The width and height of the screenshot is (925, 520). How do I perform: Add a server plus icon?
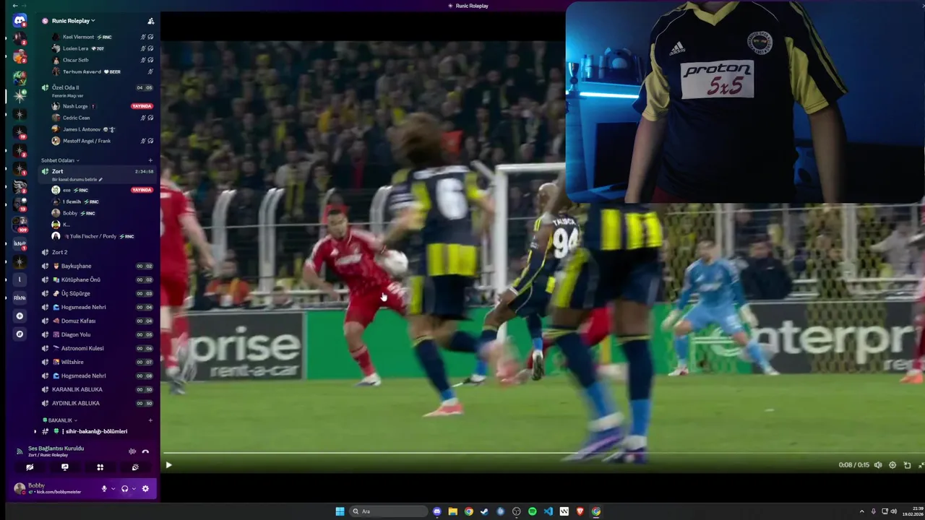coord(20,316)
